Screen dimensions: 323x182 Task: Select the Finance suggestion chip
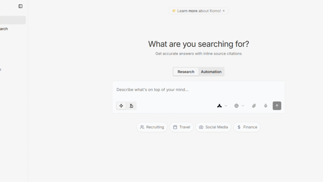tap(247, 127)
